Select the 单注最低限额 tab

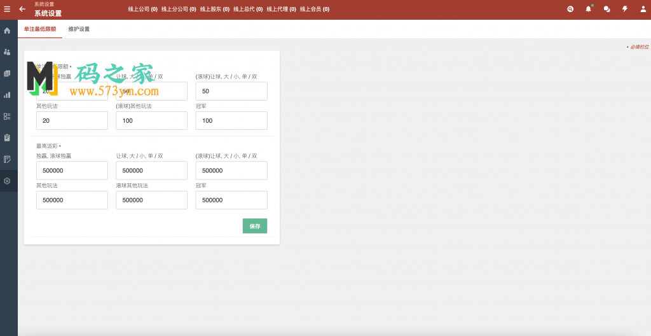point(40,29)
